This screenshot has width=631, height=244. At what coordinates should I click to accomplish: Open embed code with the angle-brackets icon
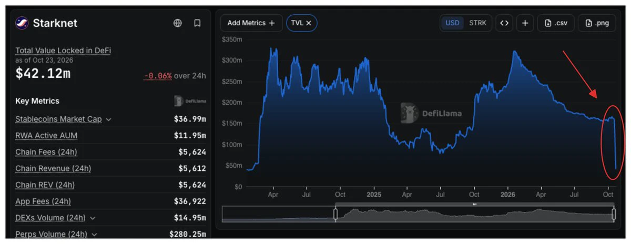point(504,23)
